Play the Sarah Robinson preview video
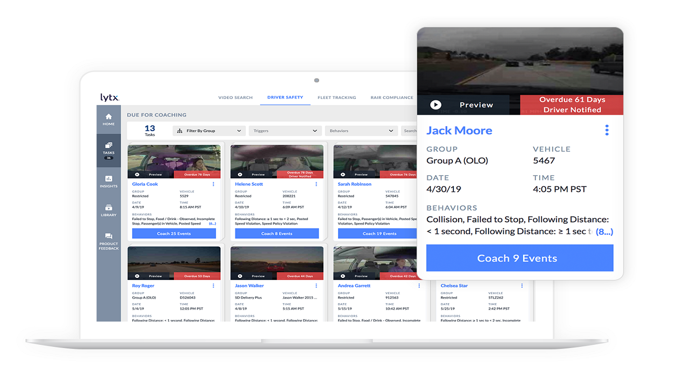 point(343,174)
